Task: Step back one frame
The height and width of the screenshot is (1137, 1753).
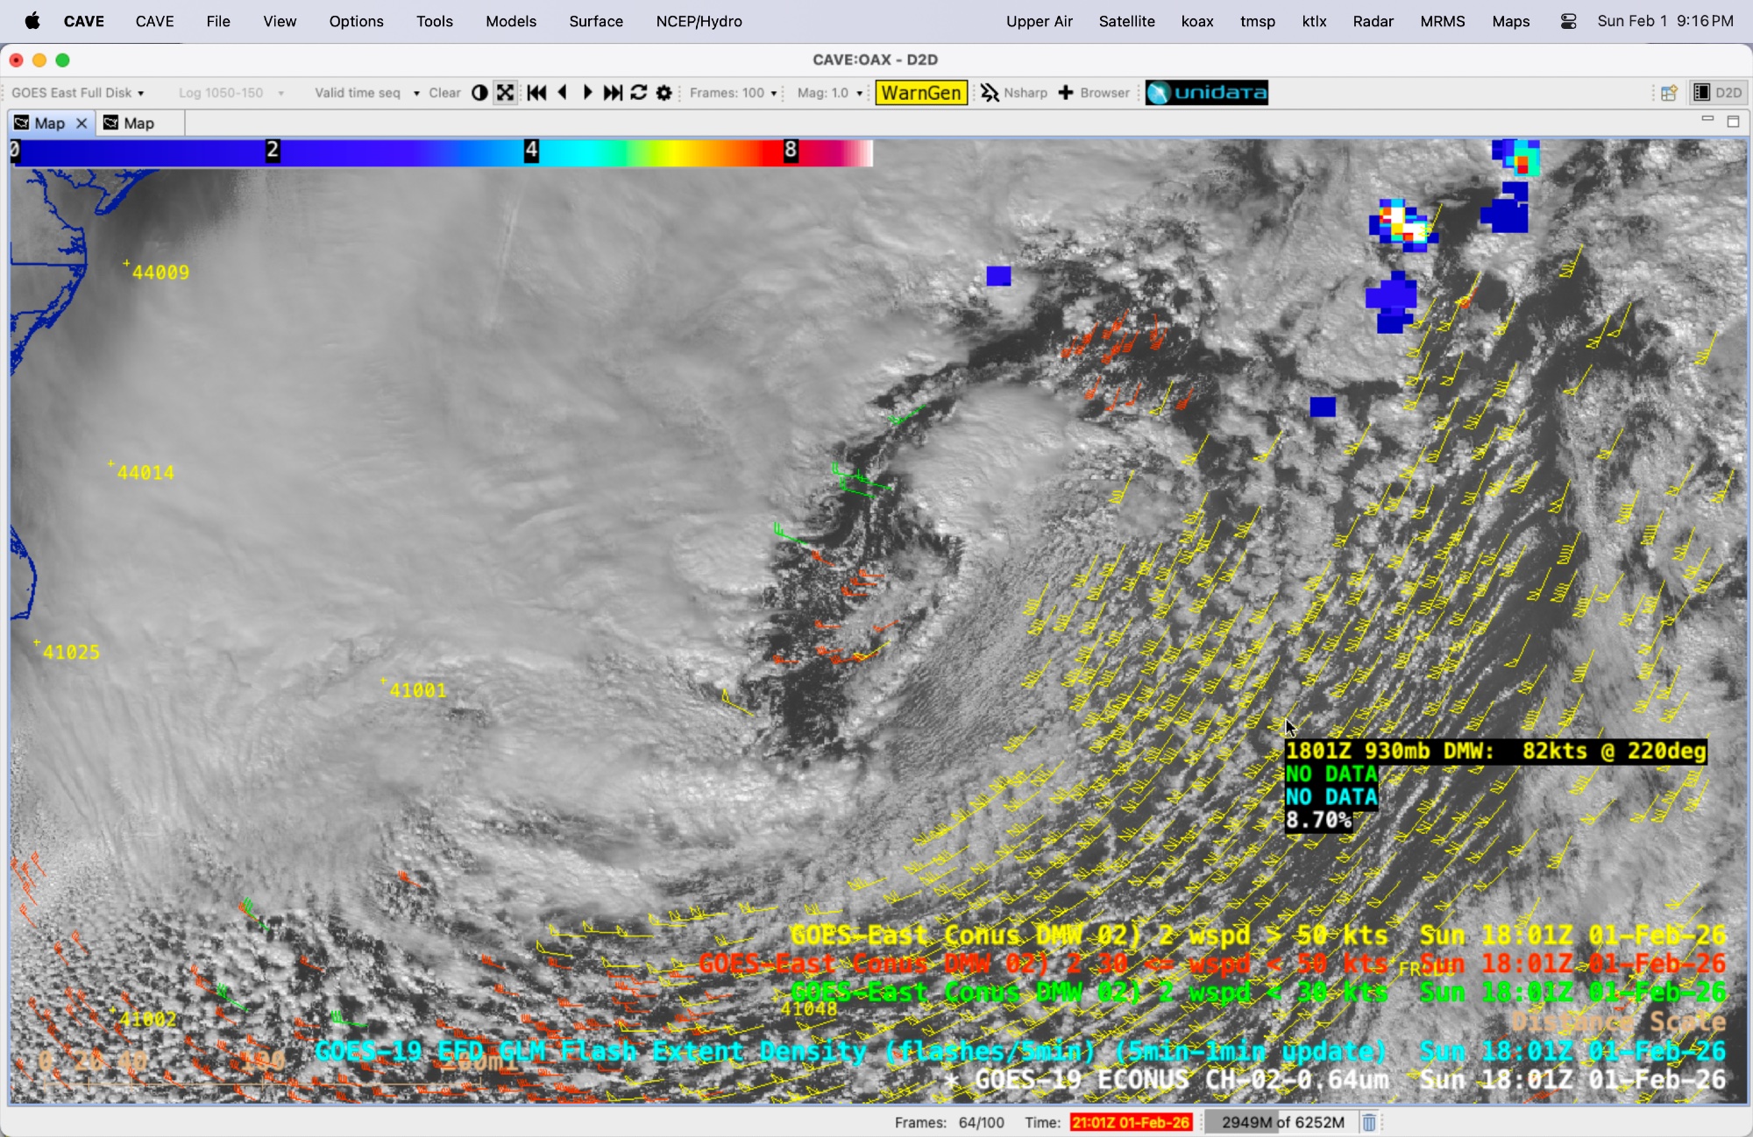Action: pos(563,93)
